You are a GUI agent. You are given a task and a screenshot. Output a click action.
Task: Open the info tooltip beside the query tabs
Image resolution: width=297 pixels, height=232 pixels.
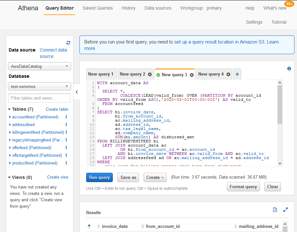(289, 68)
